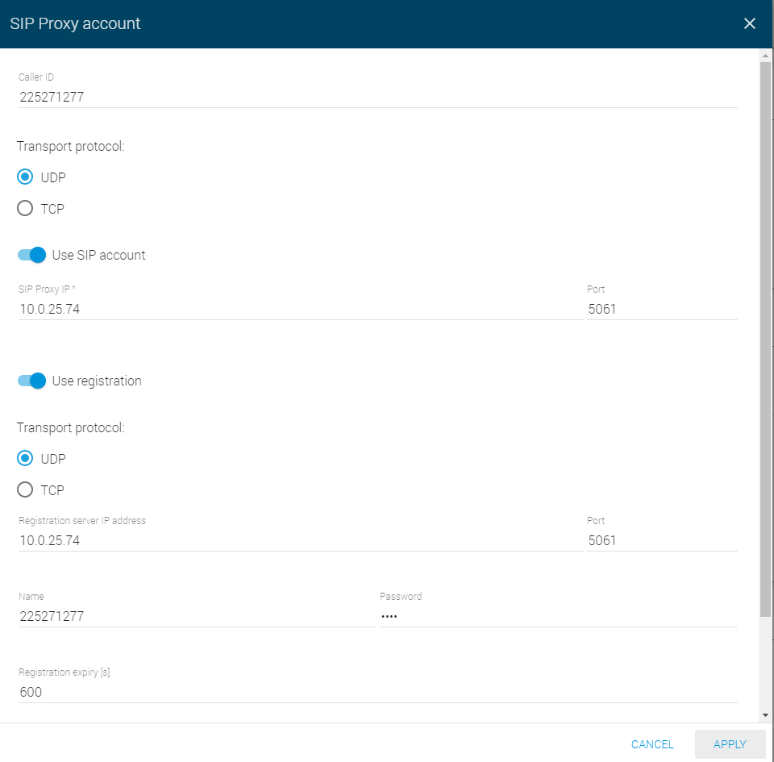Cancel the SIP Proxy account changes
Viewport: 774px width, 762px height.
[x=652, y=744]
